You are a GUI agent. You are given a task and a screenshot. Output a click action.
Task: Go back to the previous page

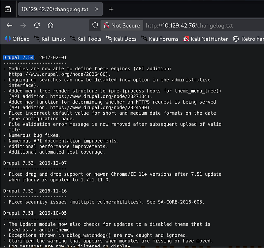9,25
